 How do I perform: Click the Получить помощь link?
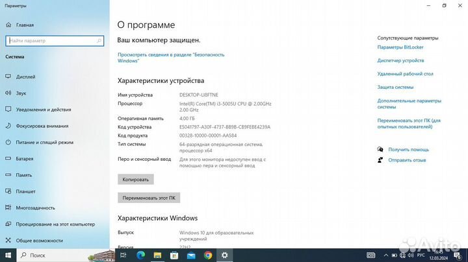408,149
